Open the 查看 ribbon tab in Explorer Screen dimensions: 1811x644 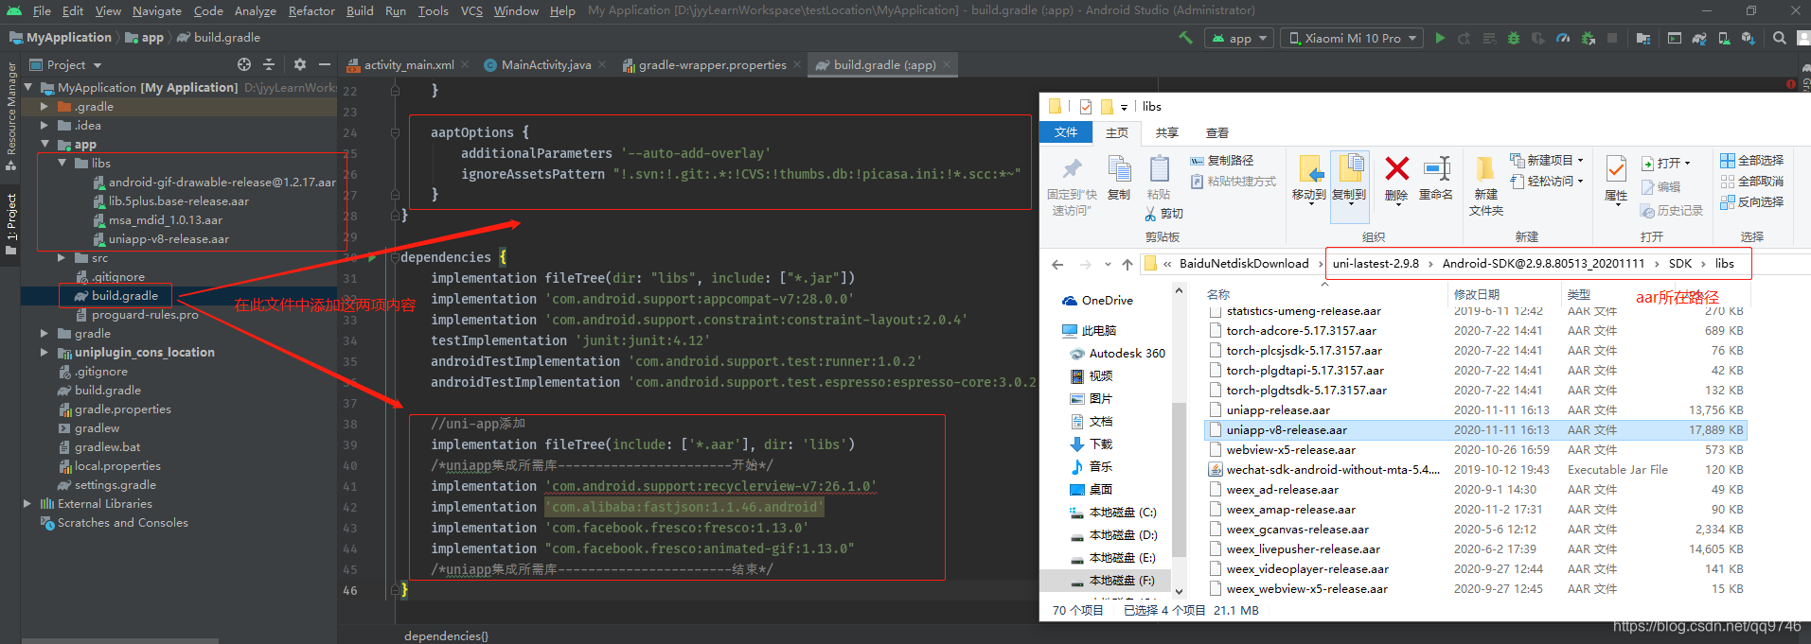click(x=1217, y=133)
